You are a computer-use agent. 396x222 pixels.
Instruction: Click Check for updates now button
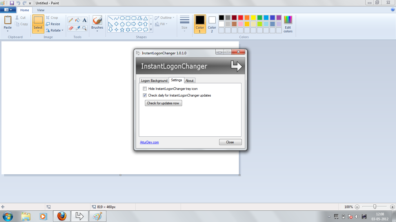164,103
